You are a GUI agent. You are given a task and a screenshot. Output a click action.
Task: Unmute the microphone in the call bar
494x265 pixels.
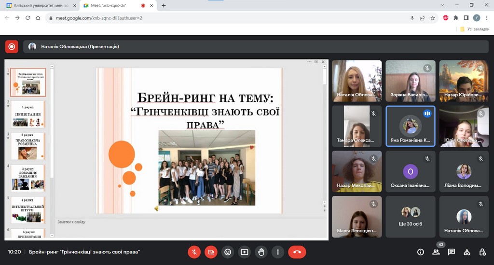tap(194, 251)
